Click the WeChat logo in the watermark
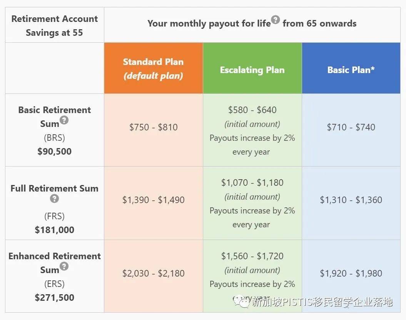The width and height of the screenshot is (406, 320). [242, 302]
